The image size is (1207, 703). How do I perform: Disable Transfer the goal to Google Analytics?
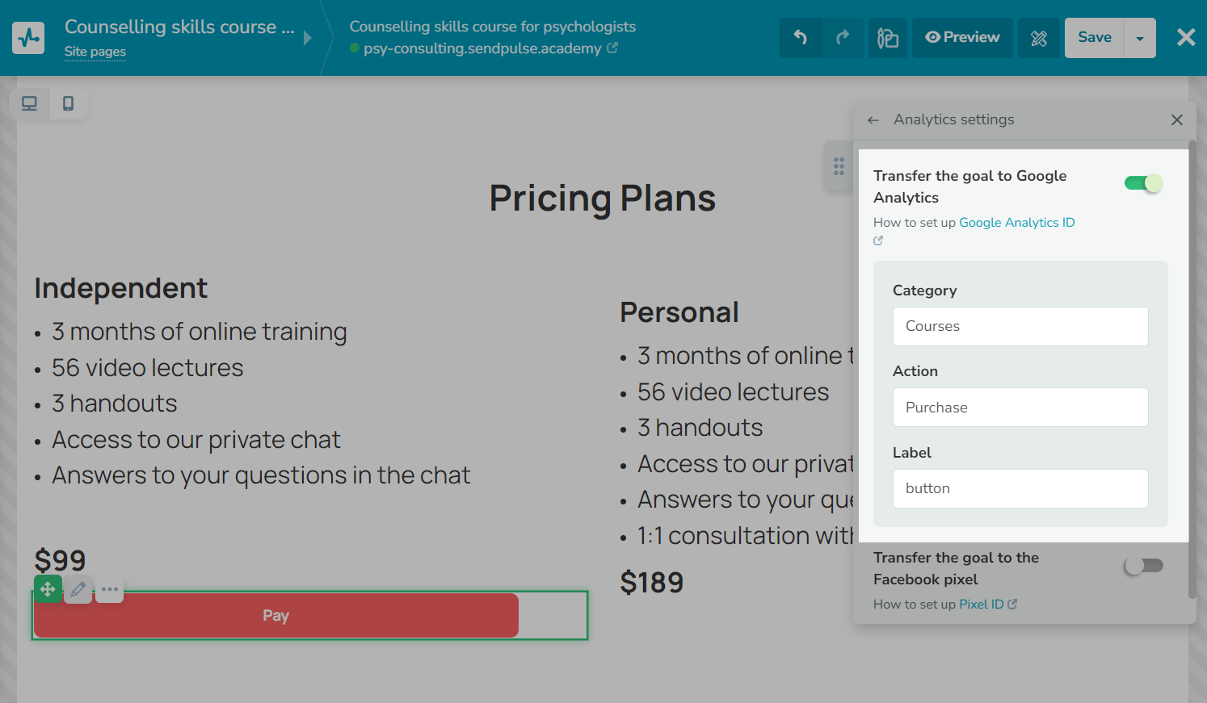click(1143, 183)
